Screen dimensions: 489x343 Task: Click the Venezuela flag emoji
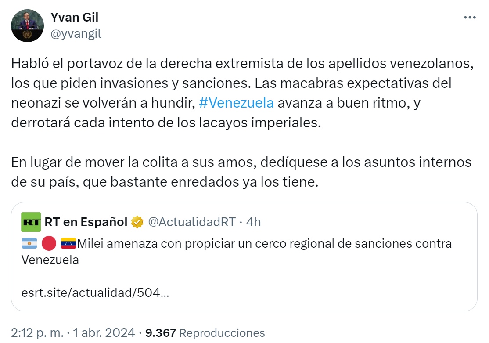pyautogui.click(x=68, y=243)
